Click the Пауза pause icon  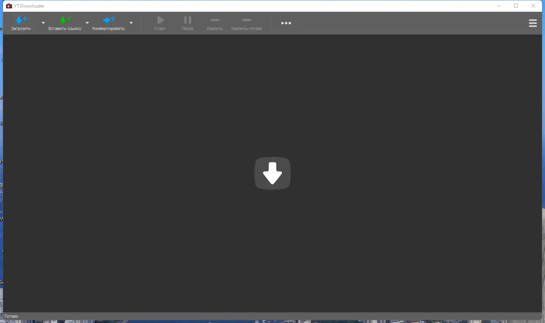[187, 20]
